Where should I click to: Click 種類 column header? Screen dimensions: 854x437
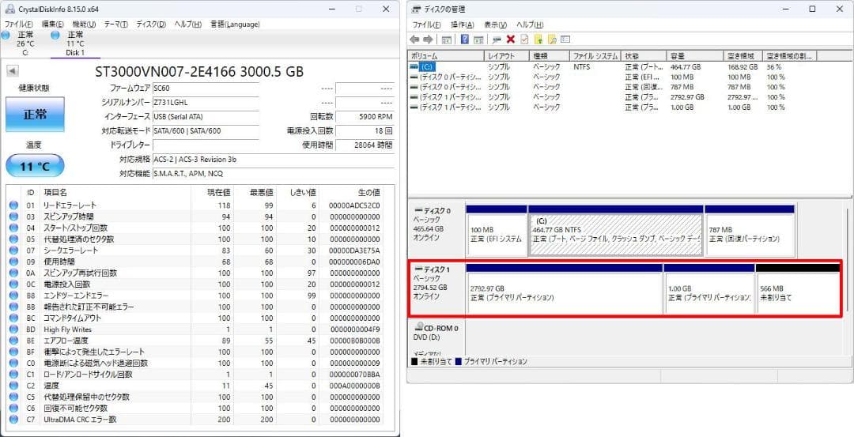550,56
